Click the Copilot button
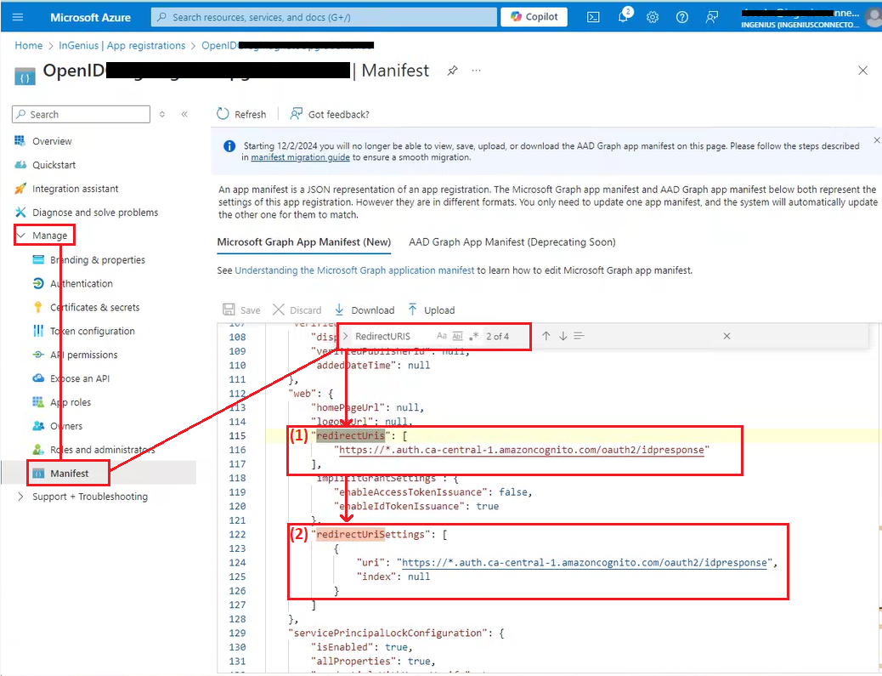Viewport: 882px width, 676px height. (x=534, y=17)
